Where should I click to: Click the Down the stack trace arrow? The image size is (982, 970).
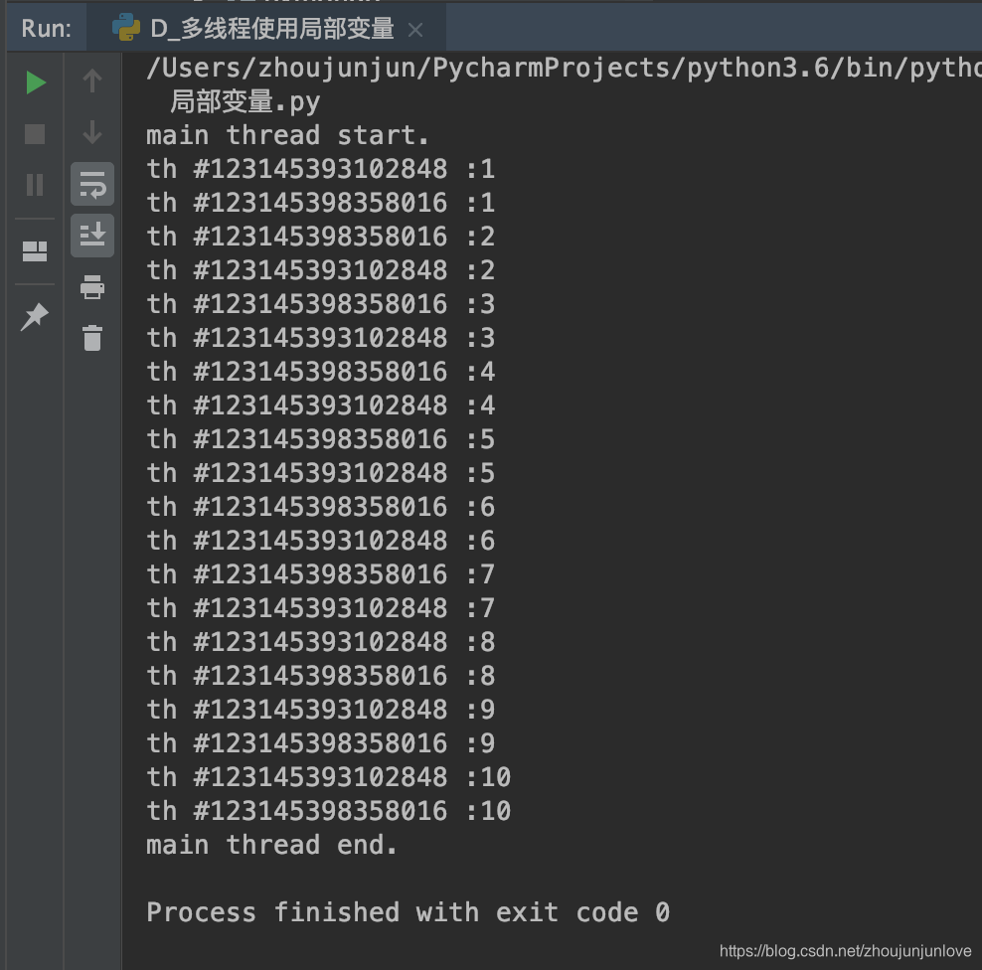(92, 132)
